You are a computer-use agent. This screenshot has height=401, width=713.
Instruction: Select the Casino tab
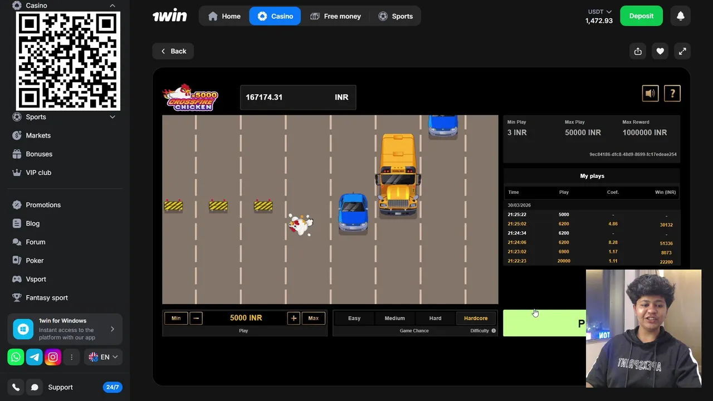pos(275,16)
